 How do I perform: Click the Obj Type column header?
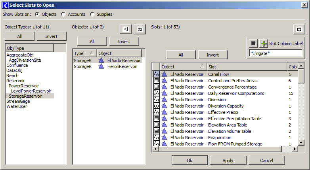[29, 48]
